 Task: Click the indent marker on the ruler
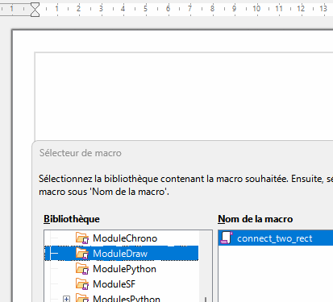pos(35,10)
